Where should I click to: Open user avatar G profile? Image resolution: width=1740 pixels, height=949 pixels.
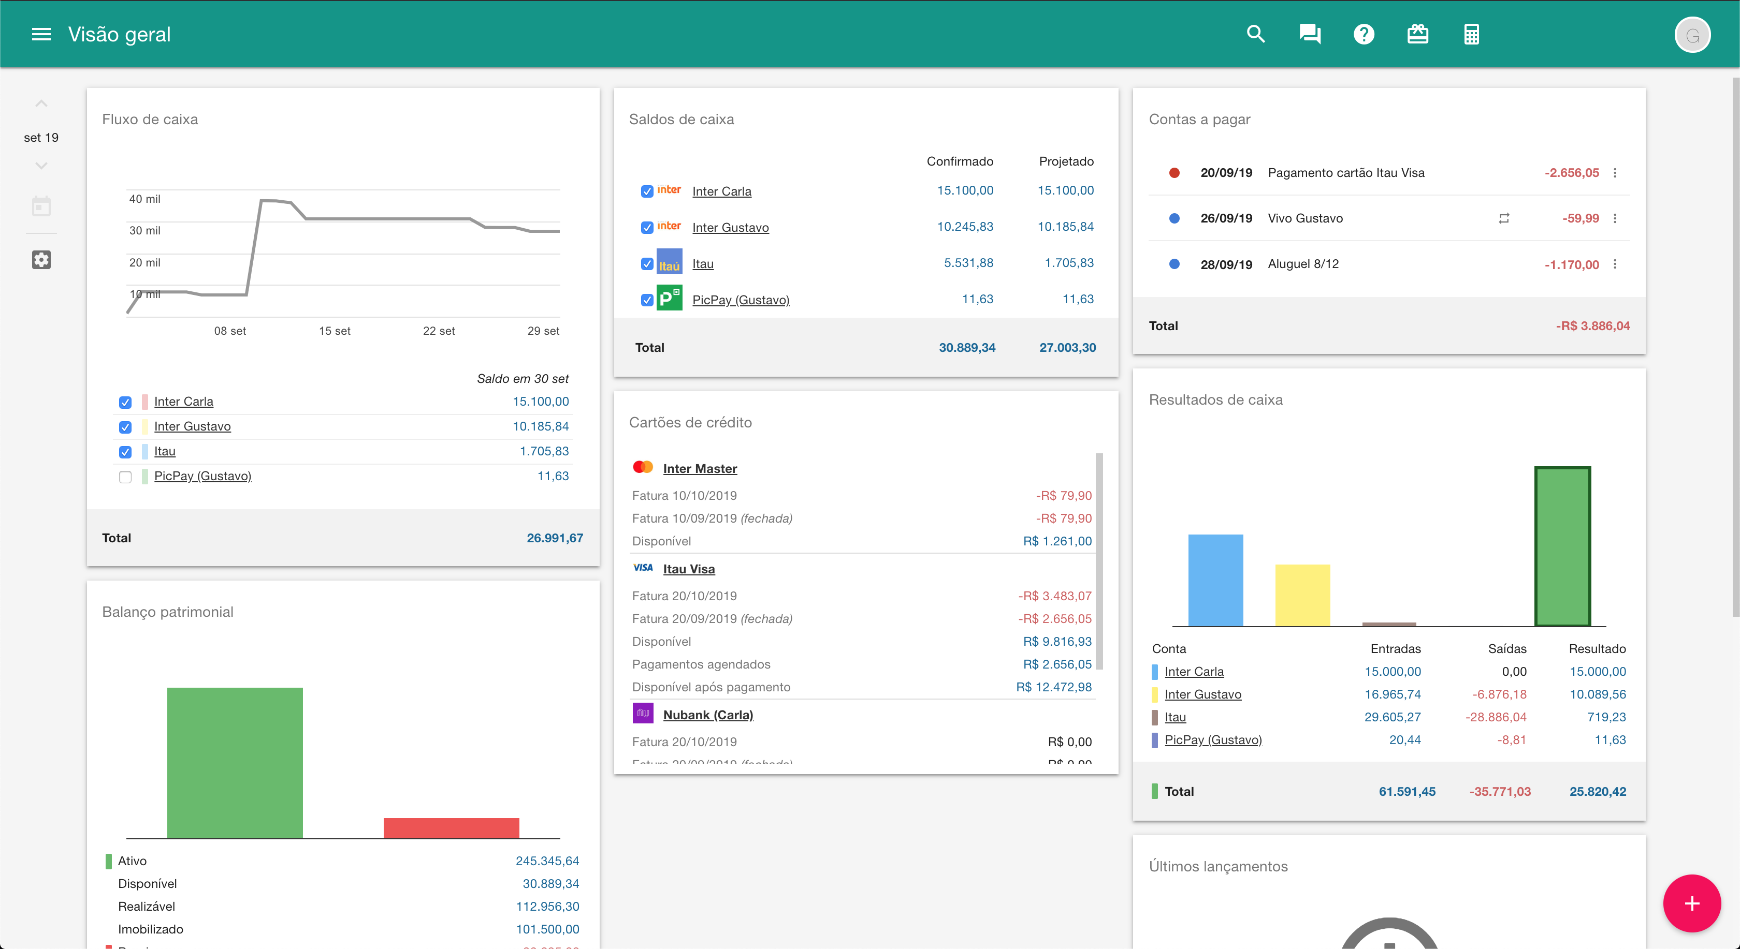pyautogui.click(x=1692, y=35)
